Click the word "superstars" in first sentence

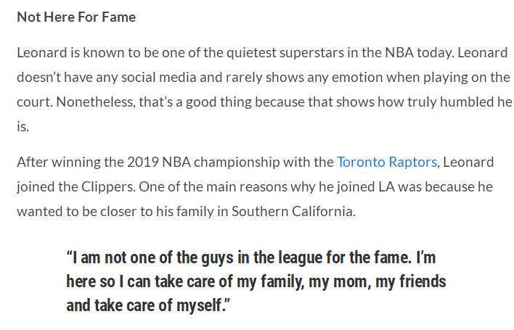pos(311,54)
